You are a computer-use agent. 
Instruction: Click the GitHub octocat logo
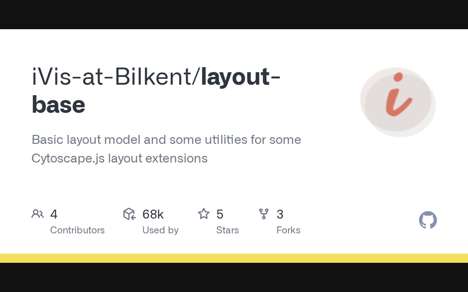(x=428, y=220)
